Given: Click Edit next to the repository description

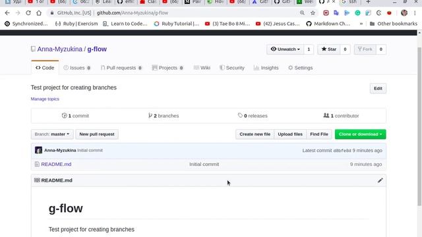Looking at the screenshot, I should pyautogui.click(x=378, y=88).
